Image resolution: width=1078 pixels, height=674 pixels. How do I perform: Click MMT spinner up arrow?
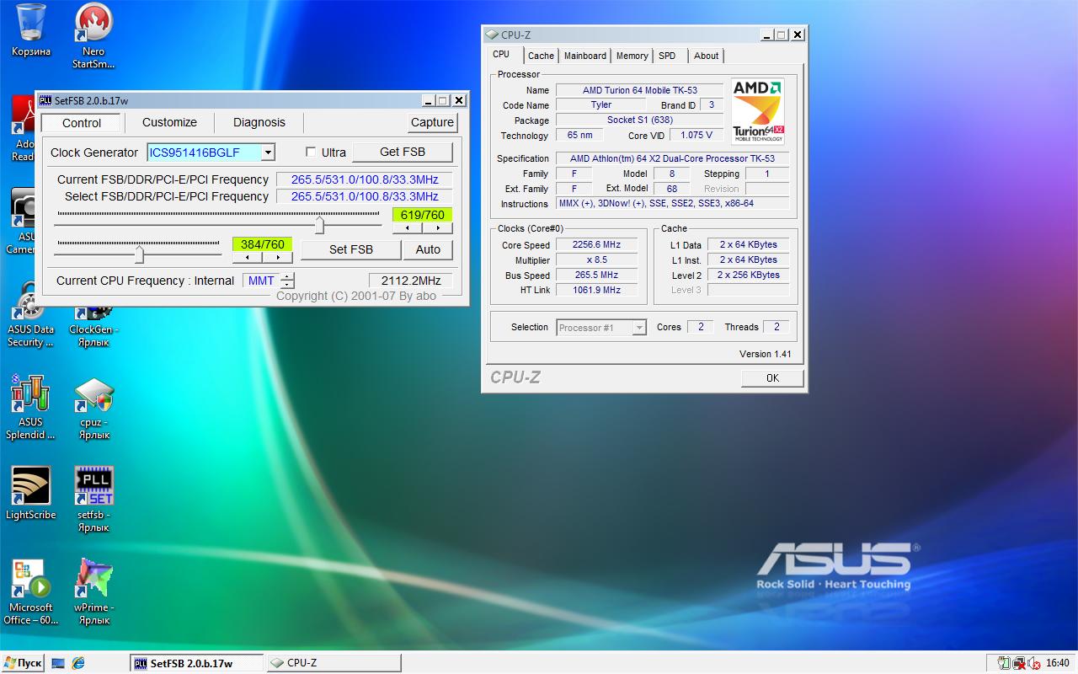[x=287, y=277]
